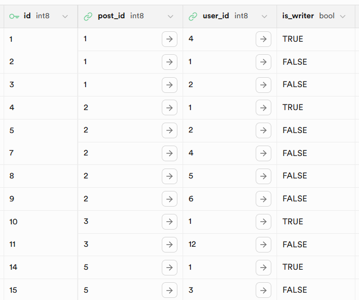
Task: Open the post_id column dropdown chevron
Action: pyautogui.click(x=170, y=17)
